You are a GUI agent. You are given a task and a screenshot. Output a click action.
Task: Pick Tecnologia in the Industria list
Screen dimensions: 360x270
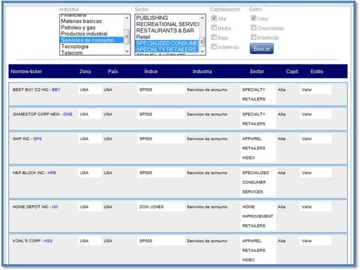(x=92, y=47)
